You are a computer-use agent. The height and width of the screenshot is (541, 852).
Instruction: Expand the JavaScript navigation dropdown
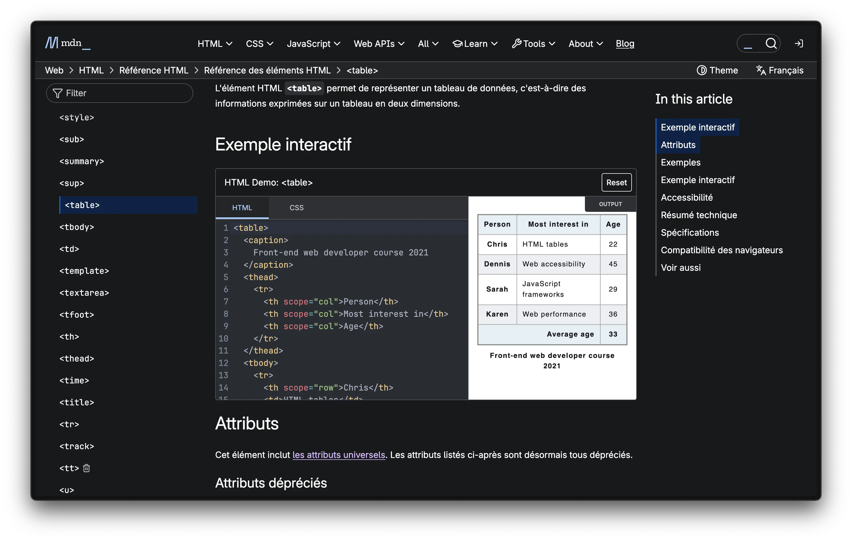[x=313, y=44]
